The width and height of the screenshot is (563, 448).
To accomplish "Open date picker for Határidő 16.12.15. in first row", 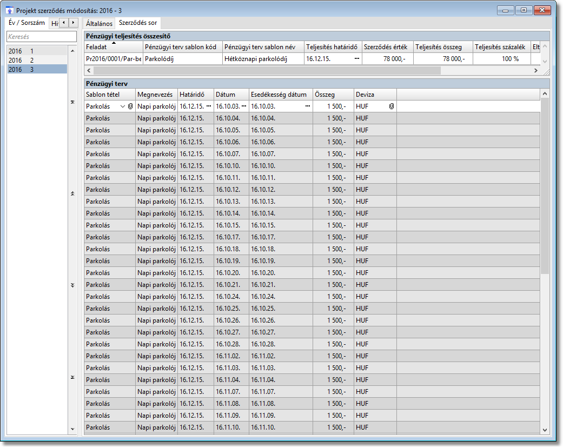I will coord(209,106).
